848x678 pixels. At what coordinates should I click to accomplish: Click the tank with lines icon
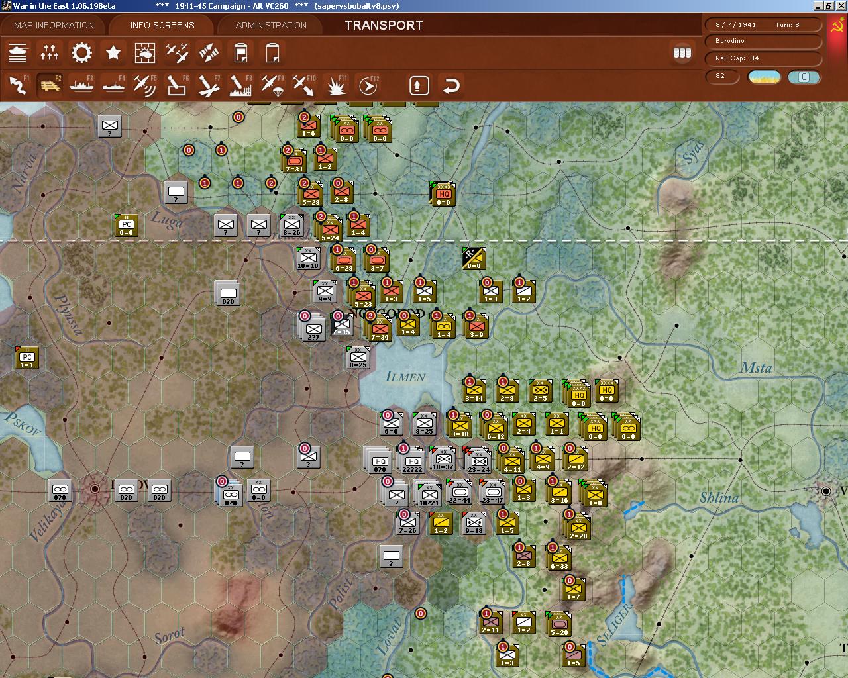coord(18,52)
